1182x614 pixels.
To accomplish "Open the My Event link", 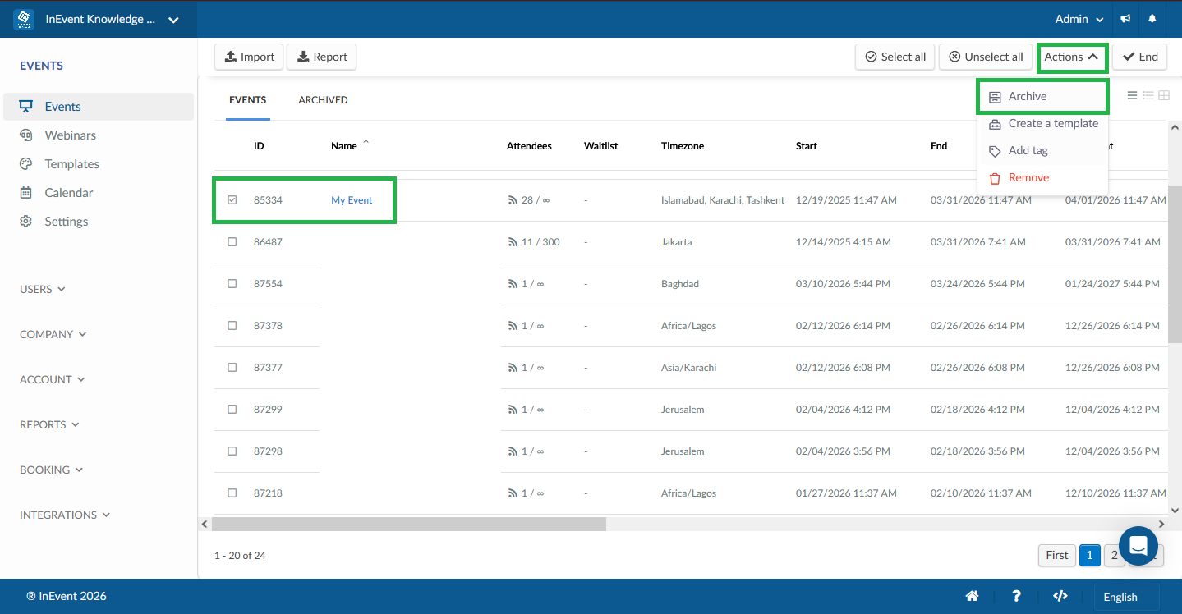I will 352,200.
